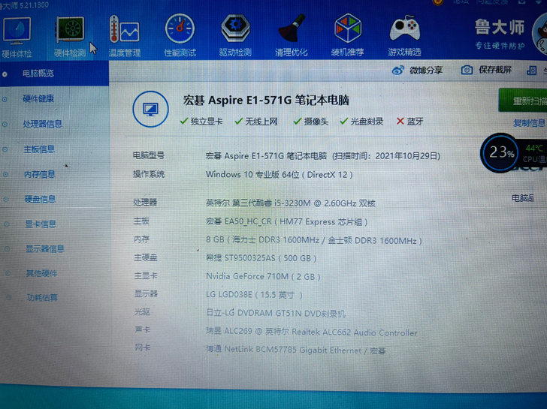The height and width of the screenshot is (409, 547).
Task: Click the 鲁大师 logo text
Action: [x=500, y=28]
